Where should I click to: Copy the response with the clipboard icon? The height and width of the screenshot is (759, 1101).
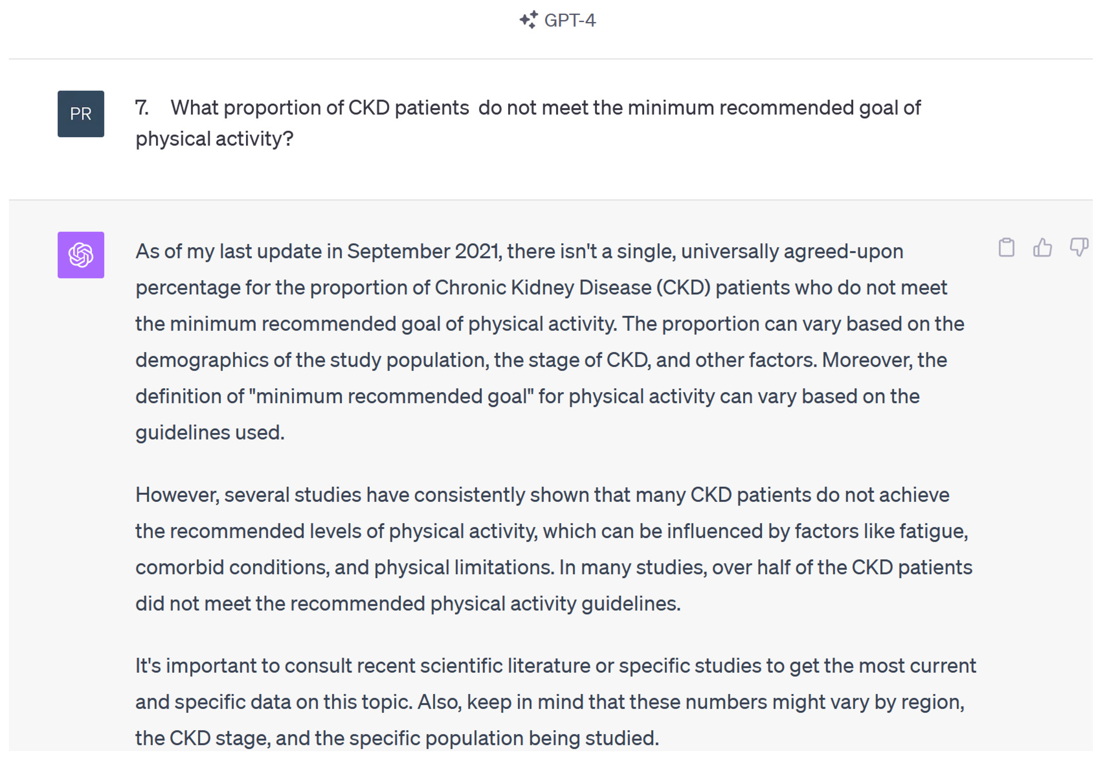pyautogui.click(x=1006, y=247)
